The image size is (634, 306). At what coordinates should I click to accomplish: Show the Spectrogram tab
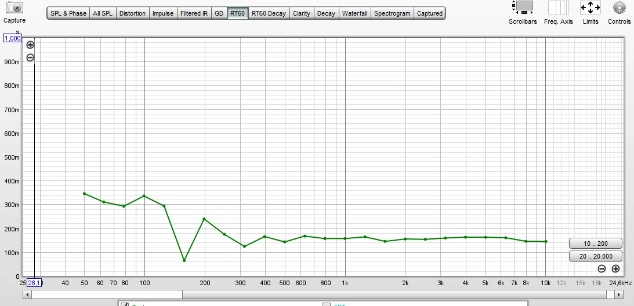[x=392, y=13]
